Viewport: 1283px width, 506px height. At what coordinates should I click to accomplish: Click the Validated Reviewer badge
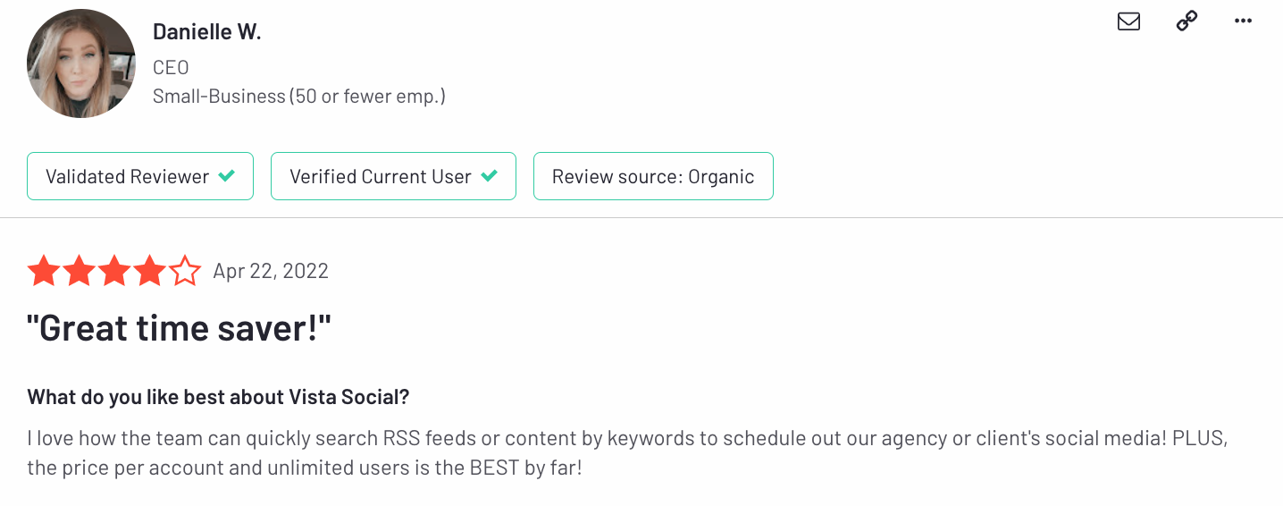click(x=140, y=176)
